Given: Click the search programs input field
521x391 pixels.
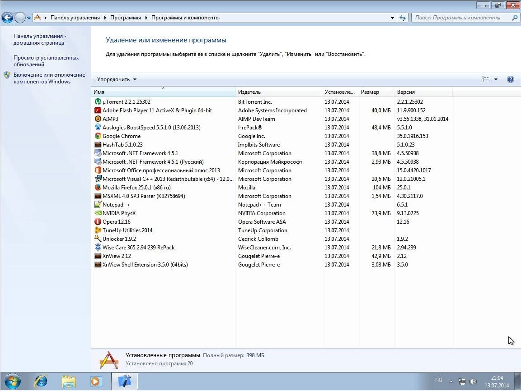Looking at the screenshot, I should (x=462, y=18).
